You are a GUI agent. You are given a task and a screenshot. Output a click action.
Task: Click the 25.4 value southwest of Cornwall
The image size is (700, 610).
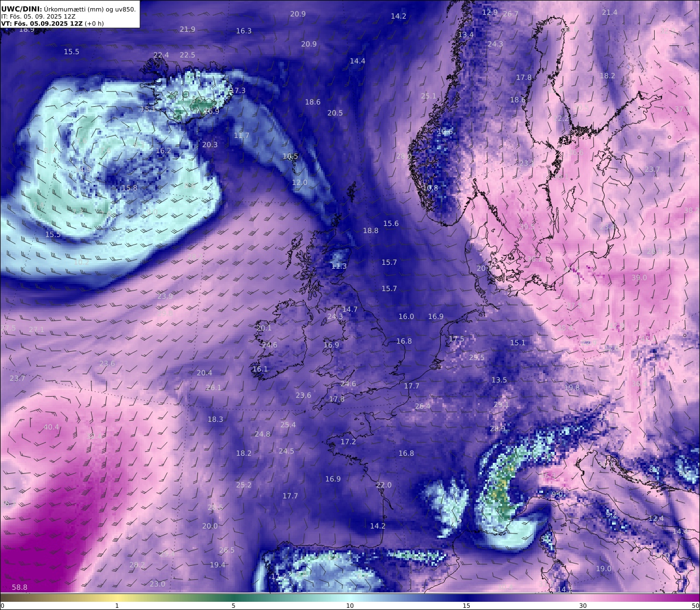(288, 425)
